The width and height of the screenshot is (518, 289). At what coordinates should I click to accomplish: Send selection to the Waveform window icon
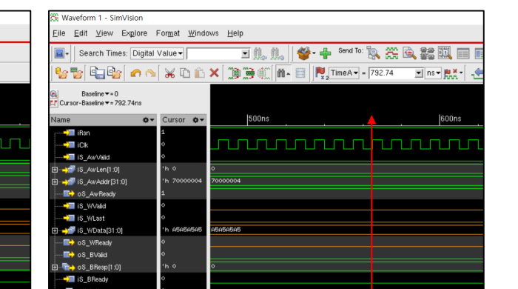tap(391, 53)
